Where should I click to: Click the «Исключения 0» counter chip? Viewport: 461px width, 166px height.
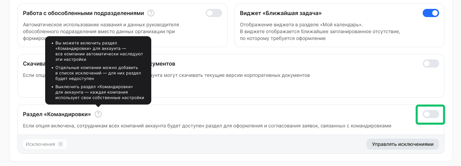pyautogui.click(x=45, y=144)
